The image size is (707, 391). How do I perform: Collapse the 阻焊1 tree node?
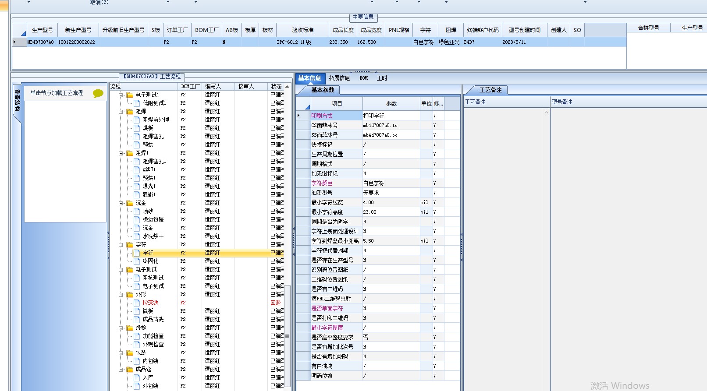click(x=121, y=153)
